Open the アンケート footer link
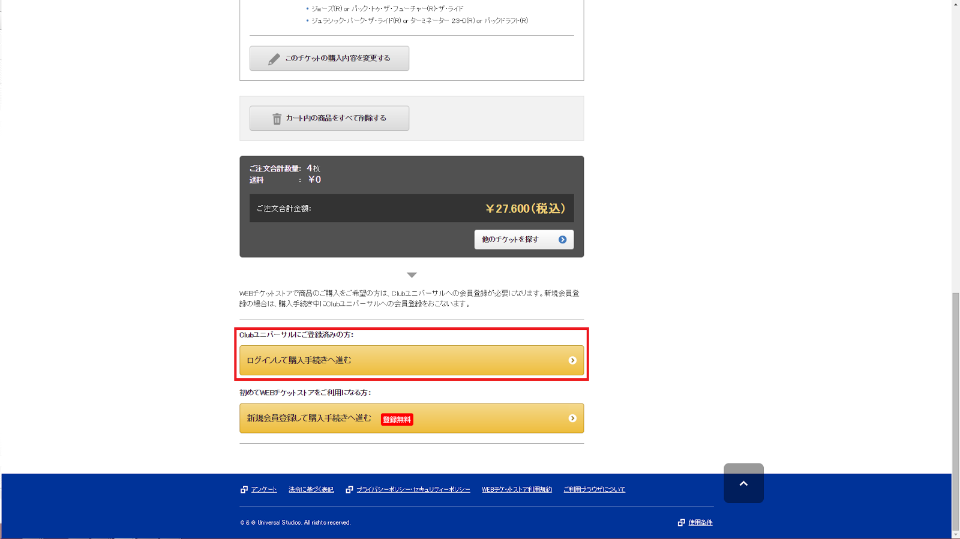This screenshot has height=539, width=960. coord(264,490)
